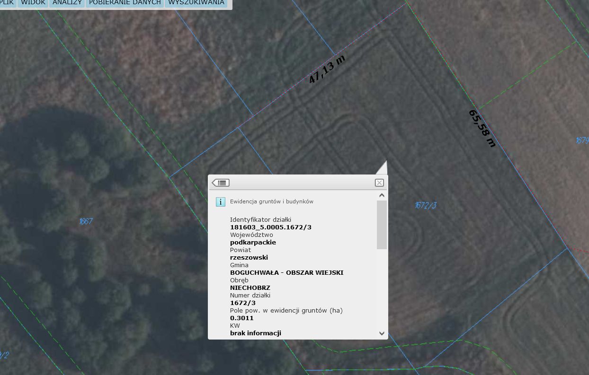Click the 0.3011 area value
This screenshot has width=589, height=375.
tap(241, 318)
